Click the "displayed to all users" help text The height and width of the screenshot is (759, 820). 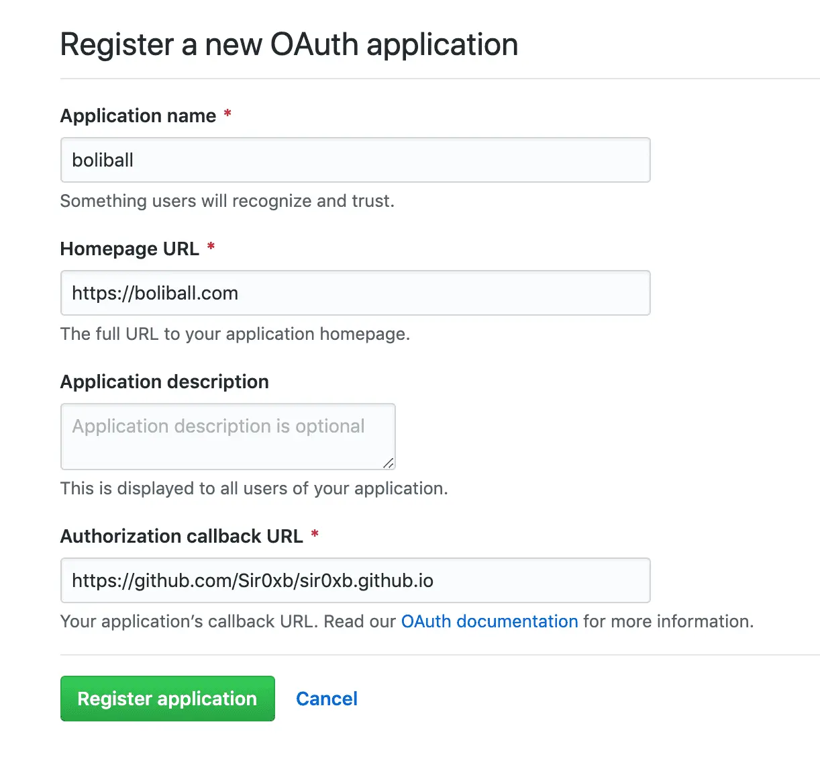click(x=254, y=488)
